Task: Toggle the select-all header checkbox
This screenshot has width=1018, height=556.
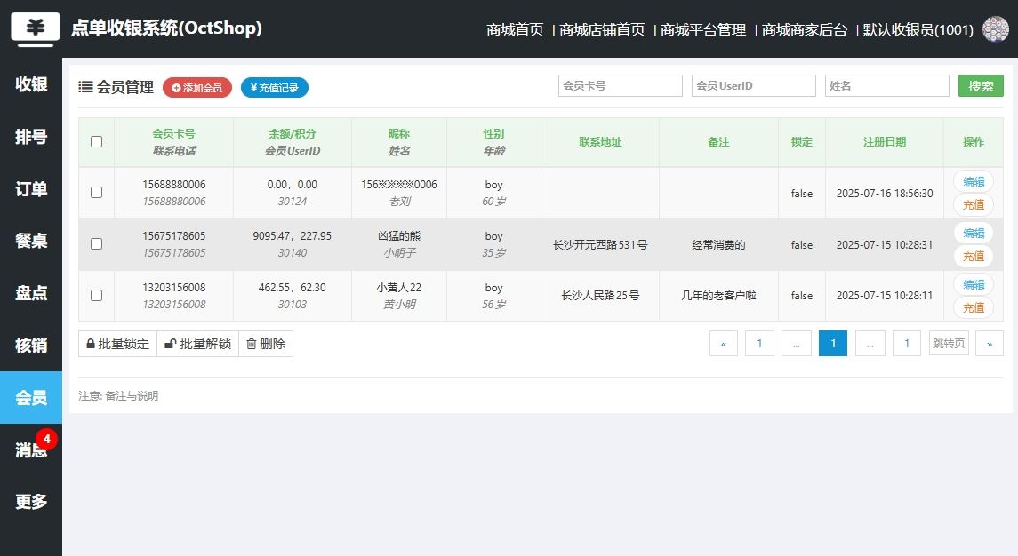Action: tap(96, 141)
